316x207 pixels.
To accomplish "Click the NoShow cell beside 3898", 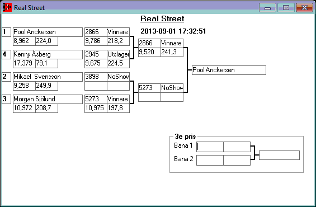I will coord(118,77).
